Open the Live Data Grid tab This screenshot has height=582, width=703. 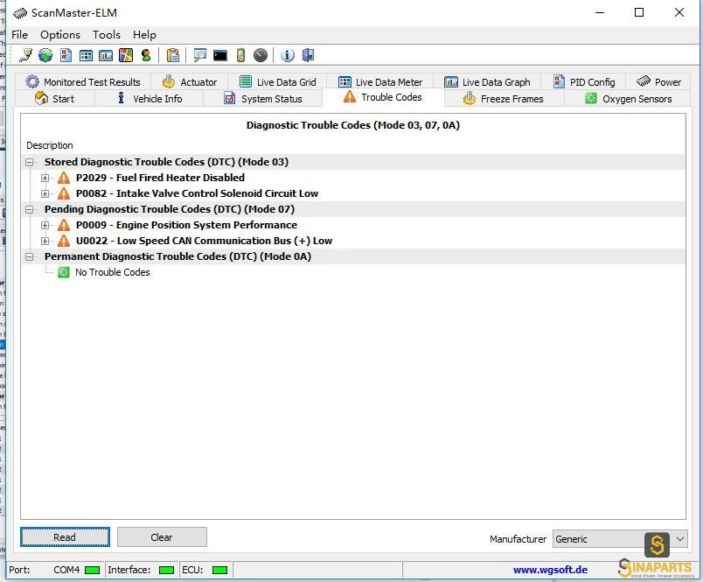pyautogui.click(x=277, y=82)
